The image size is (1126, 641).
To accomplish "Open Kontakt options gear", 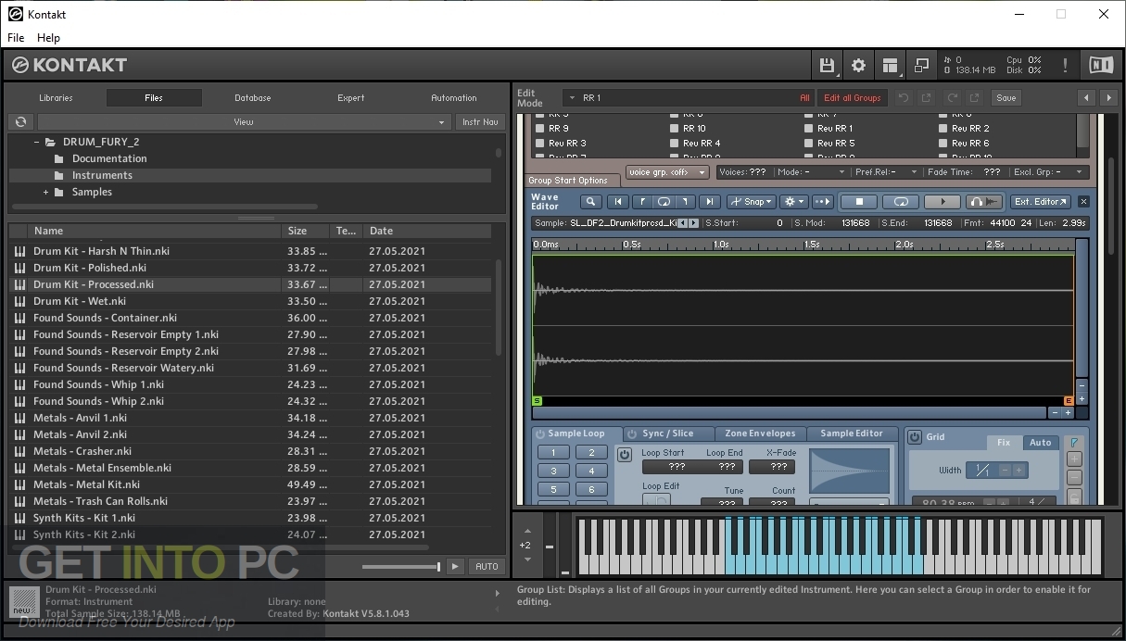I will point(858,65).
